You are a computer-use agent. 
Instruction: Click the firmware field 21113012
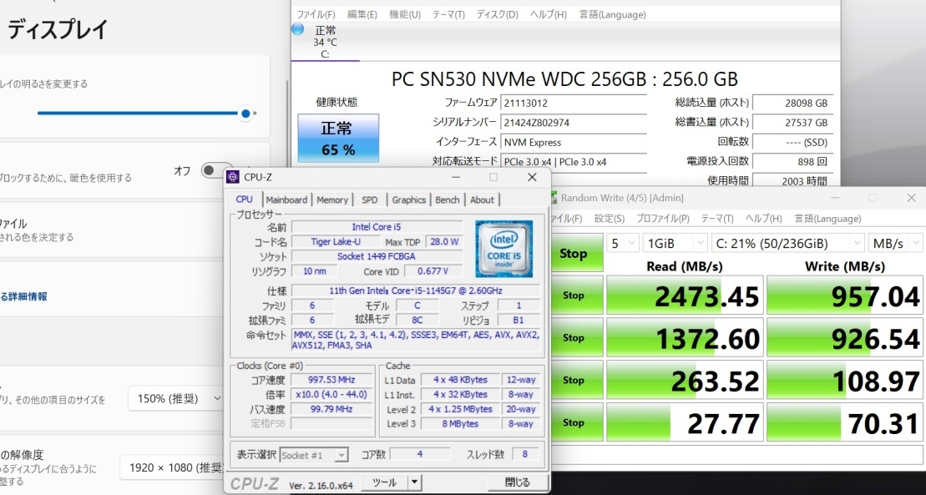pyautogui.click(x=574, y=103)
